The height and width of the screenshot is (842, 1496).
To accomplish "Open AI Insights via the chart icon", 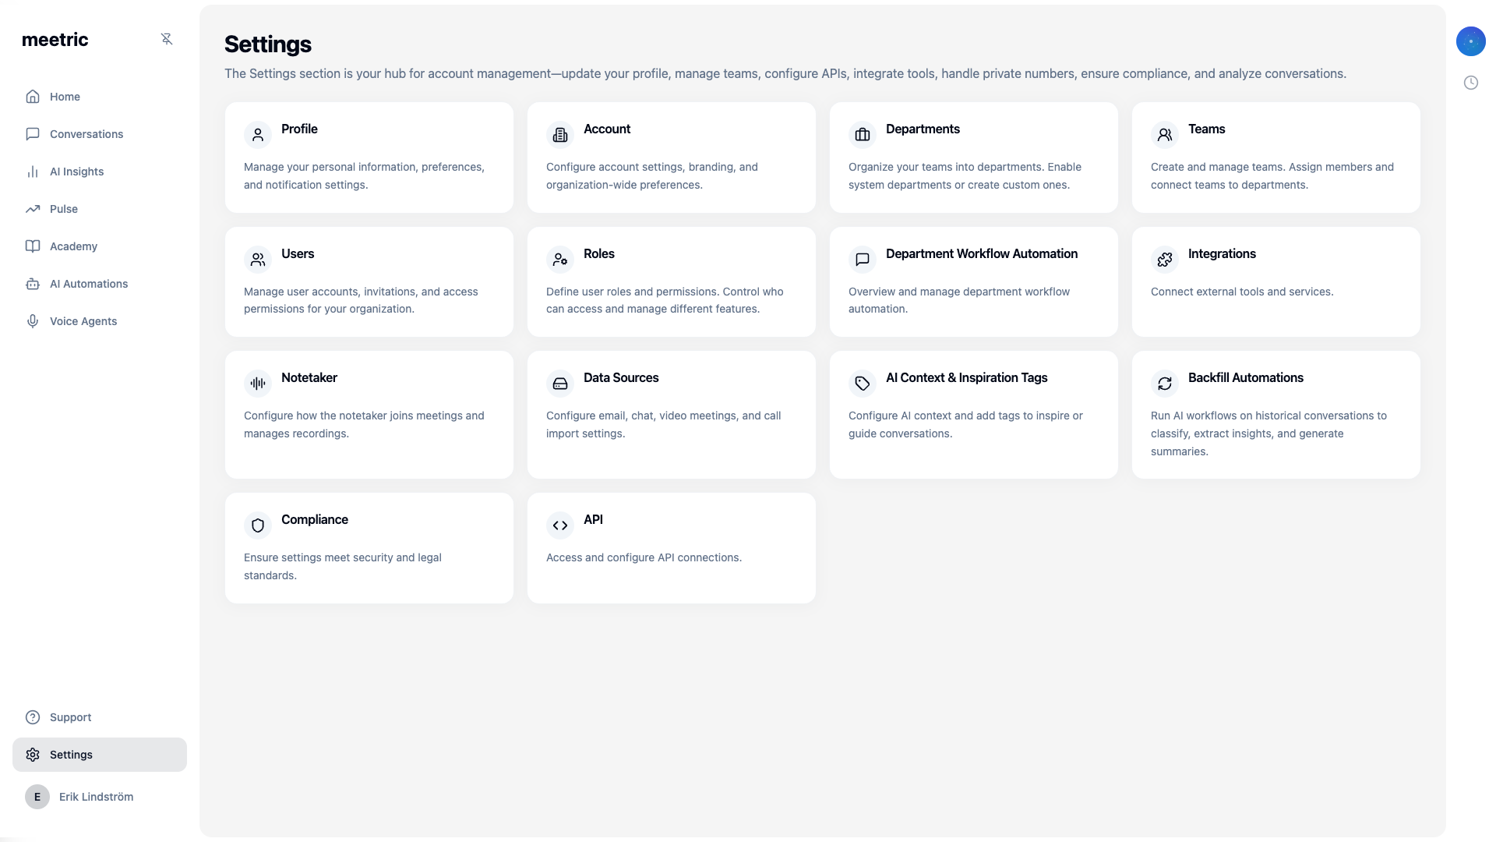I will click(x=32, y=171).
